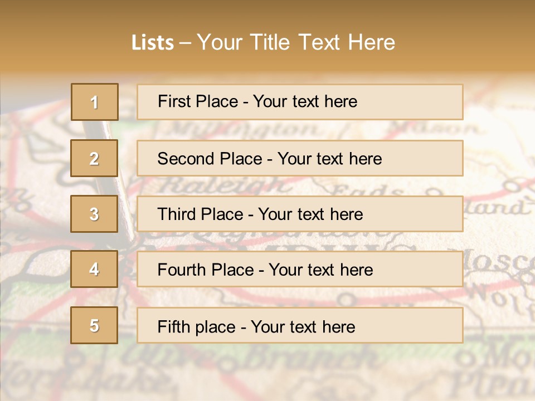Click the 'Second Place - Your text here' bar
535x401 pixels.
point(300,158)
